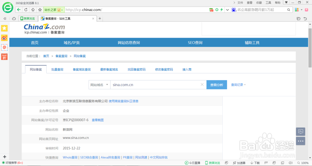Click 今日直播 in status bar
The height and width of the screenshot is (166, 312).
tap(193, 163)
